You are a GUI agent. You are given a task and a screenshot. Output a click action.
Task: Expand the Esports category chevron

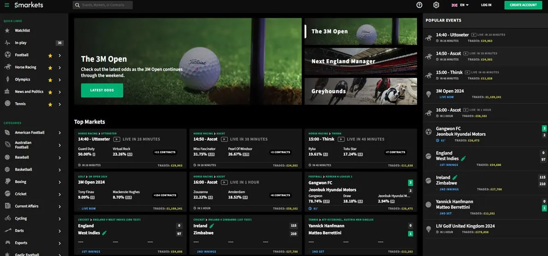pos(60,243)
